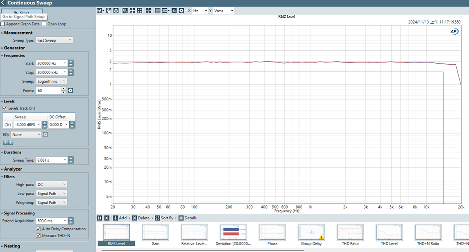This screenshot has height=252, width=469.
Task: Select the THD Level result thumbnail
Action: click(x=389, y=235)
